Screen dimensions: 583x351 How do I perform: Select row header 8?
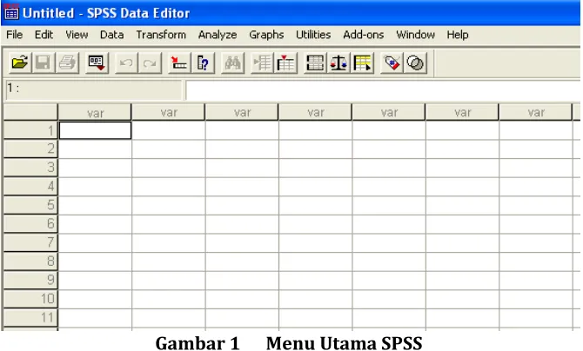pos(30,262)
